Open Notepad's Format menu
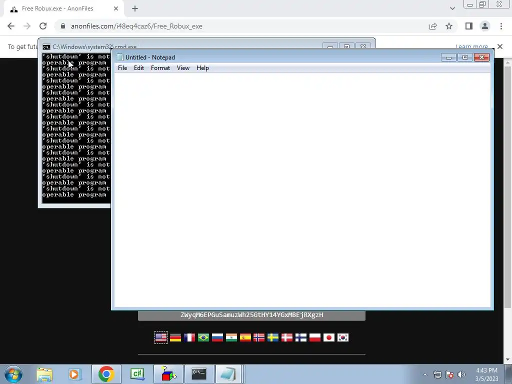Image resolution: width=512 pixels, height=384 pixels. pyautogui.click(x=160, y=68)
